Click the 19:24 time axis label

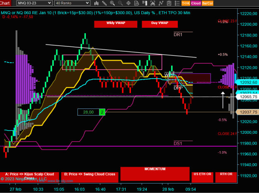coord(142,189)
